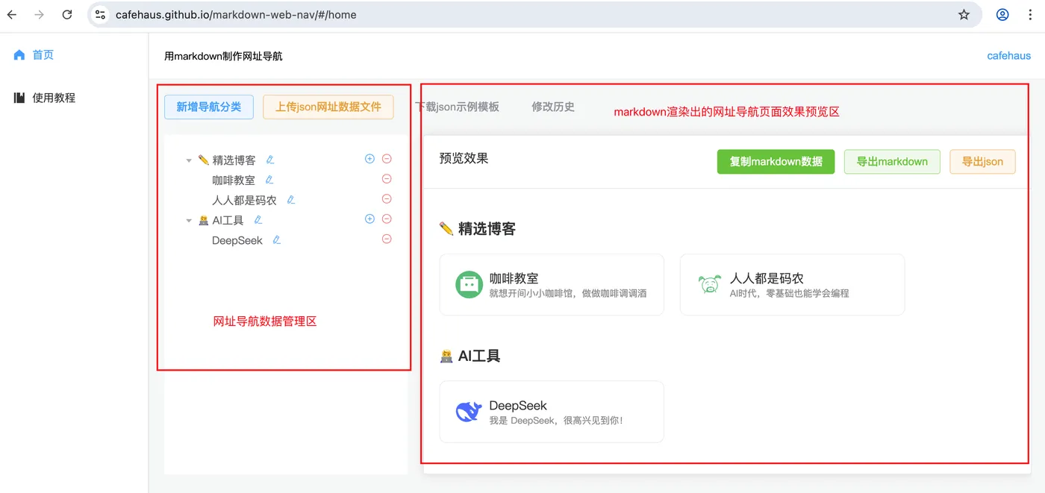1045x493 pixels.
Task: Click the 导出json button
Action: pyautogui.click(x=982, y=162)
